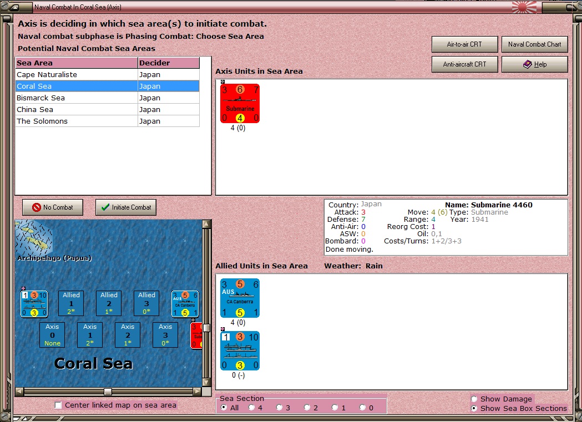The image size is (582, 422).
Task: Select the AUS CA Canberra counter in Allied units list
Action: [x=240, y=298]
